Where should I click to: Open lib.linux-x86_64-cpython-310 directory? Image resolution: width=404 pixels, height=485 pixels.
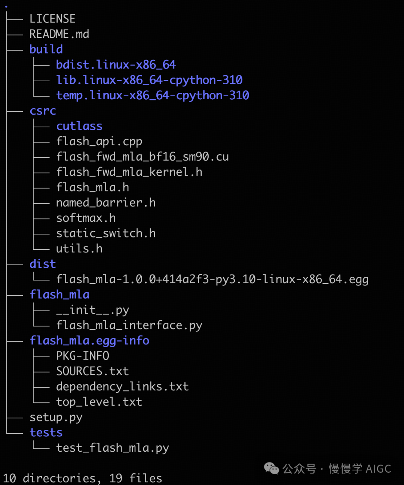149,80
